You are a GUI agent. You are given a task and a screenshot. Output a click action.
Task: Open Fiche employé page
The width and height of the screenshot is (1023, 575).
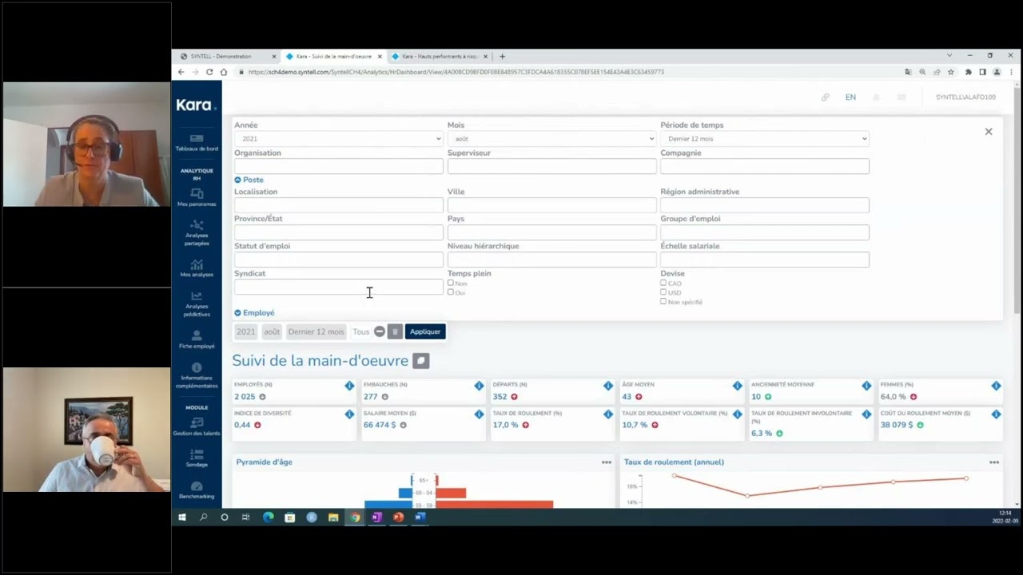coord(197,339)
